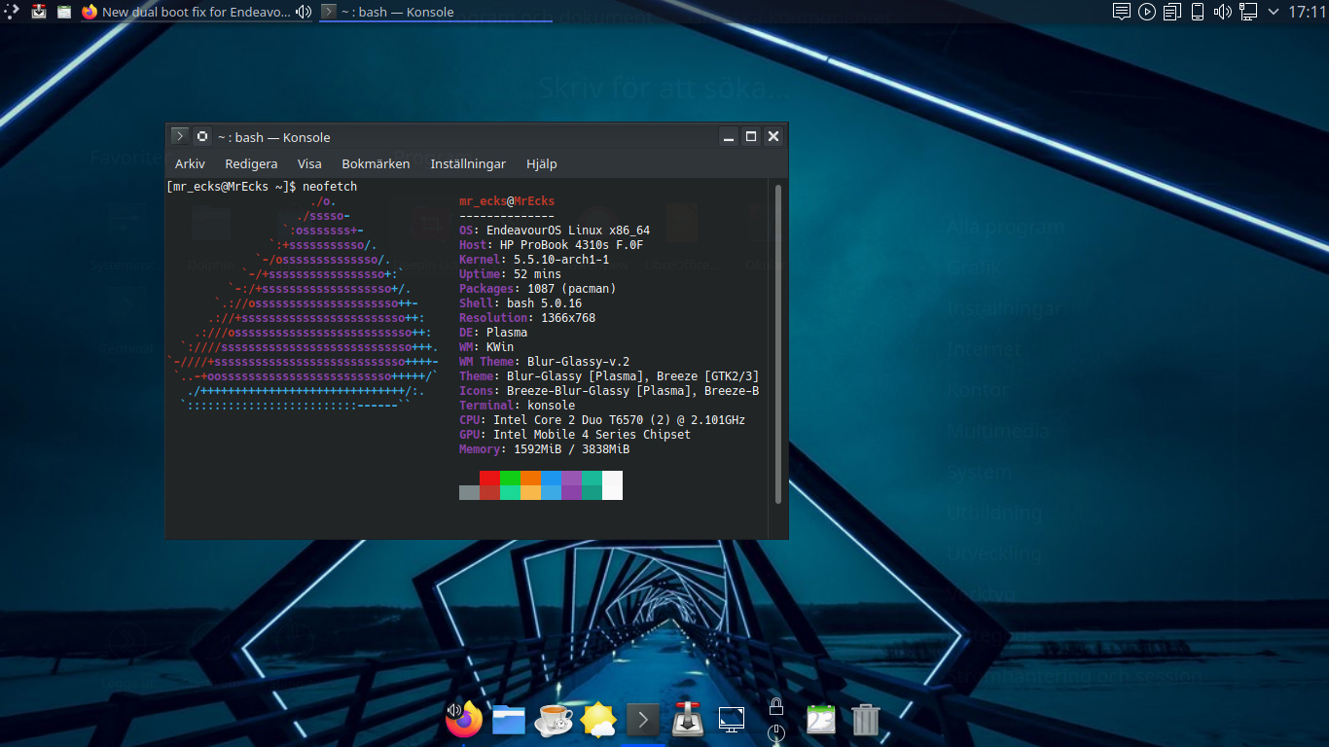Viewport: 1329px width, 747px height.
Task: Open the Plasma application launcher menu
Action: 11,12
